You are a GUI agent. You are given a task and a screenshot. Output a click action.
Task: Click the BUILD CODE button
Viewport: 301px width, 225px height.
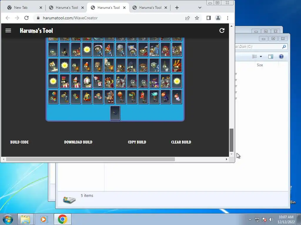(19, 142)
